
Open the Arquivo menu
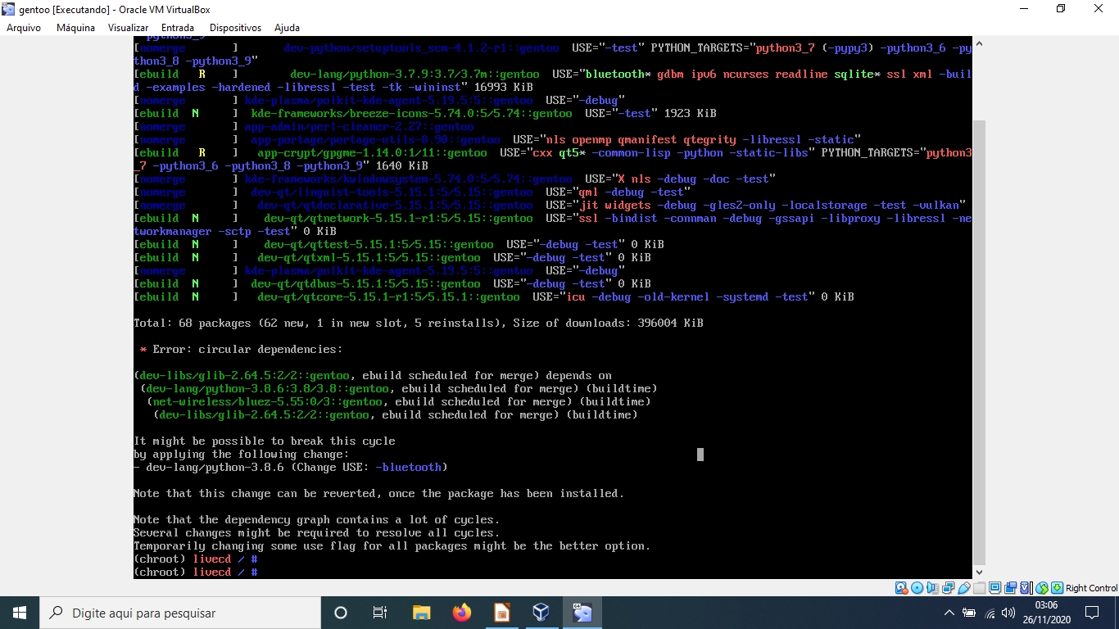24,28
